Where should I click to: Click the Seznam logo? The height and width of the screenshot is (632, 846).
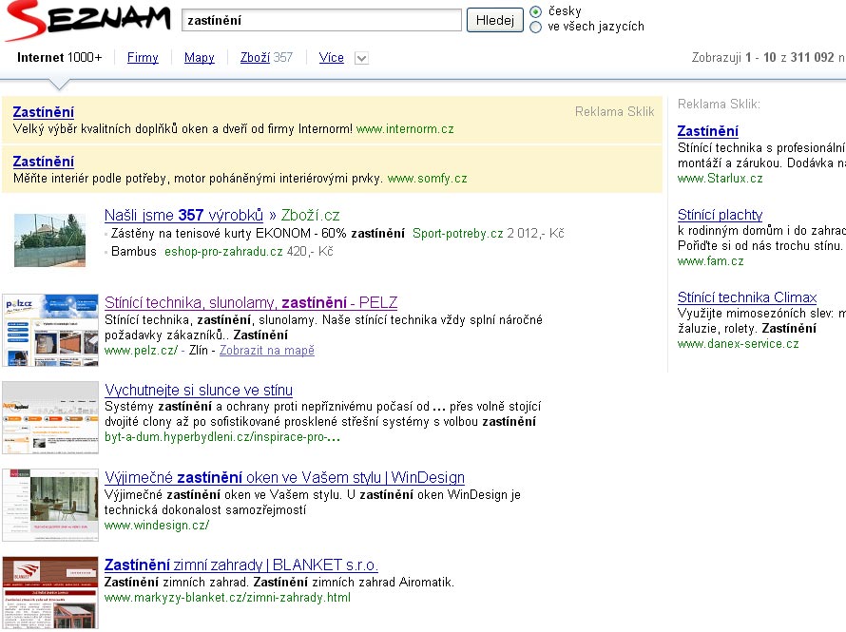[x=87, y=21]
